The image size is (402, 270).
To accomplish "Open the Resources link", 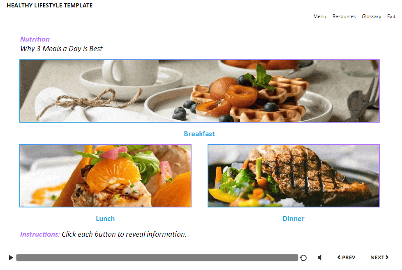I will click(x=344, y=16).
